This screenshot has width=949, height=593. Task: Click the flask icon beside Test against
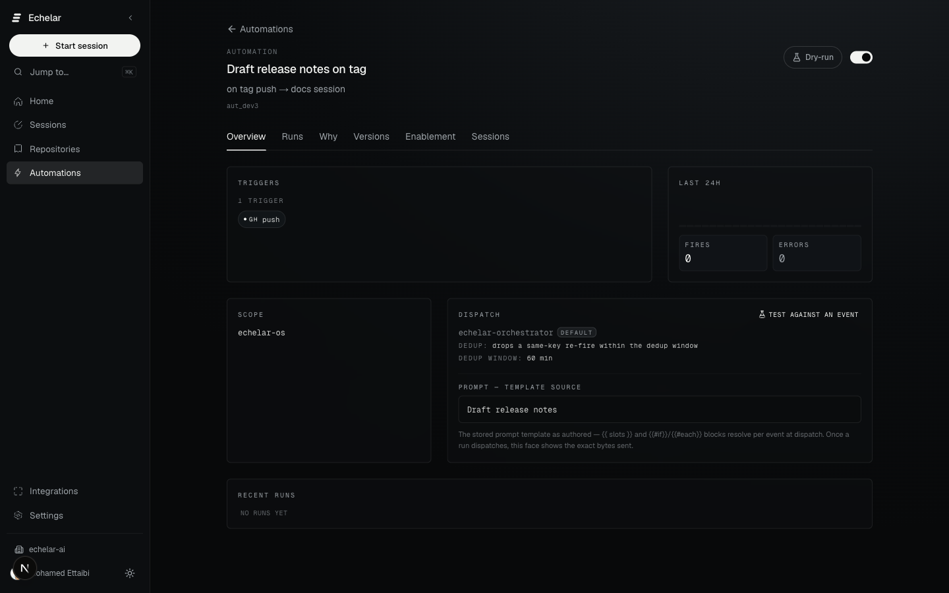pos(762,315)
